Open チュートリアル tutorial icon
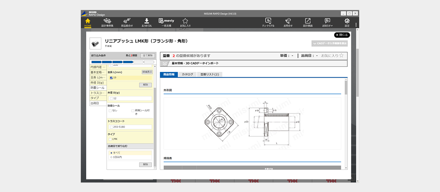The width and height of the screenshot is (440, 192). coord(268,22)
